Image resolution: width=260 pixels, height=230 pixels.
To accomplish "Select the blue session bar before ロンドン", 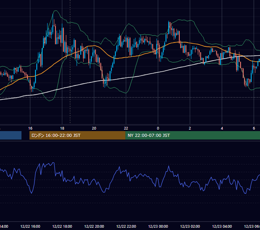I will (x=11, y=135).
